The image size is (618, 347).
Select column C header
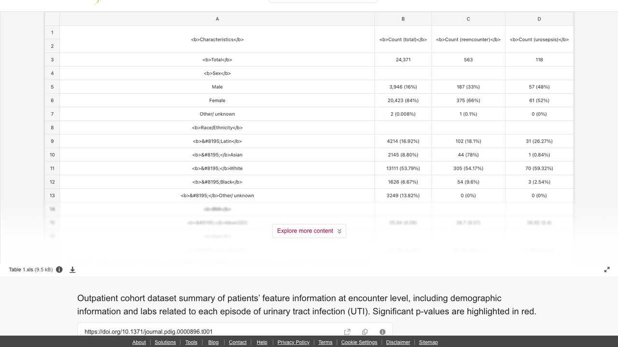[468, 19]
